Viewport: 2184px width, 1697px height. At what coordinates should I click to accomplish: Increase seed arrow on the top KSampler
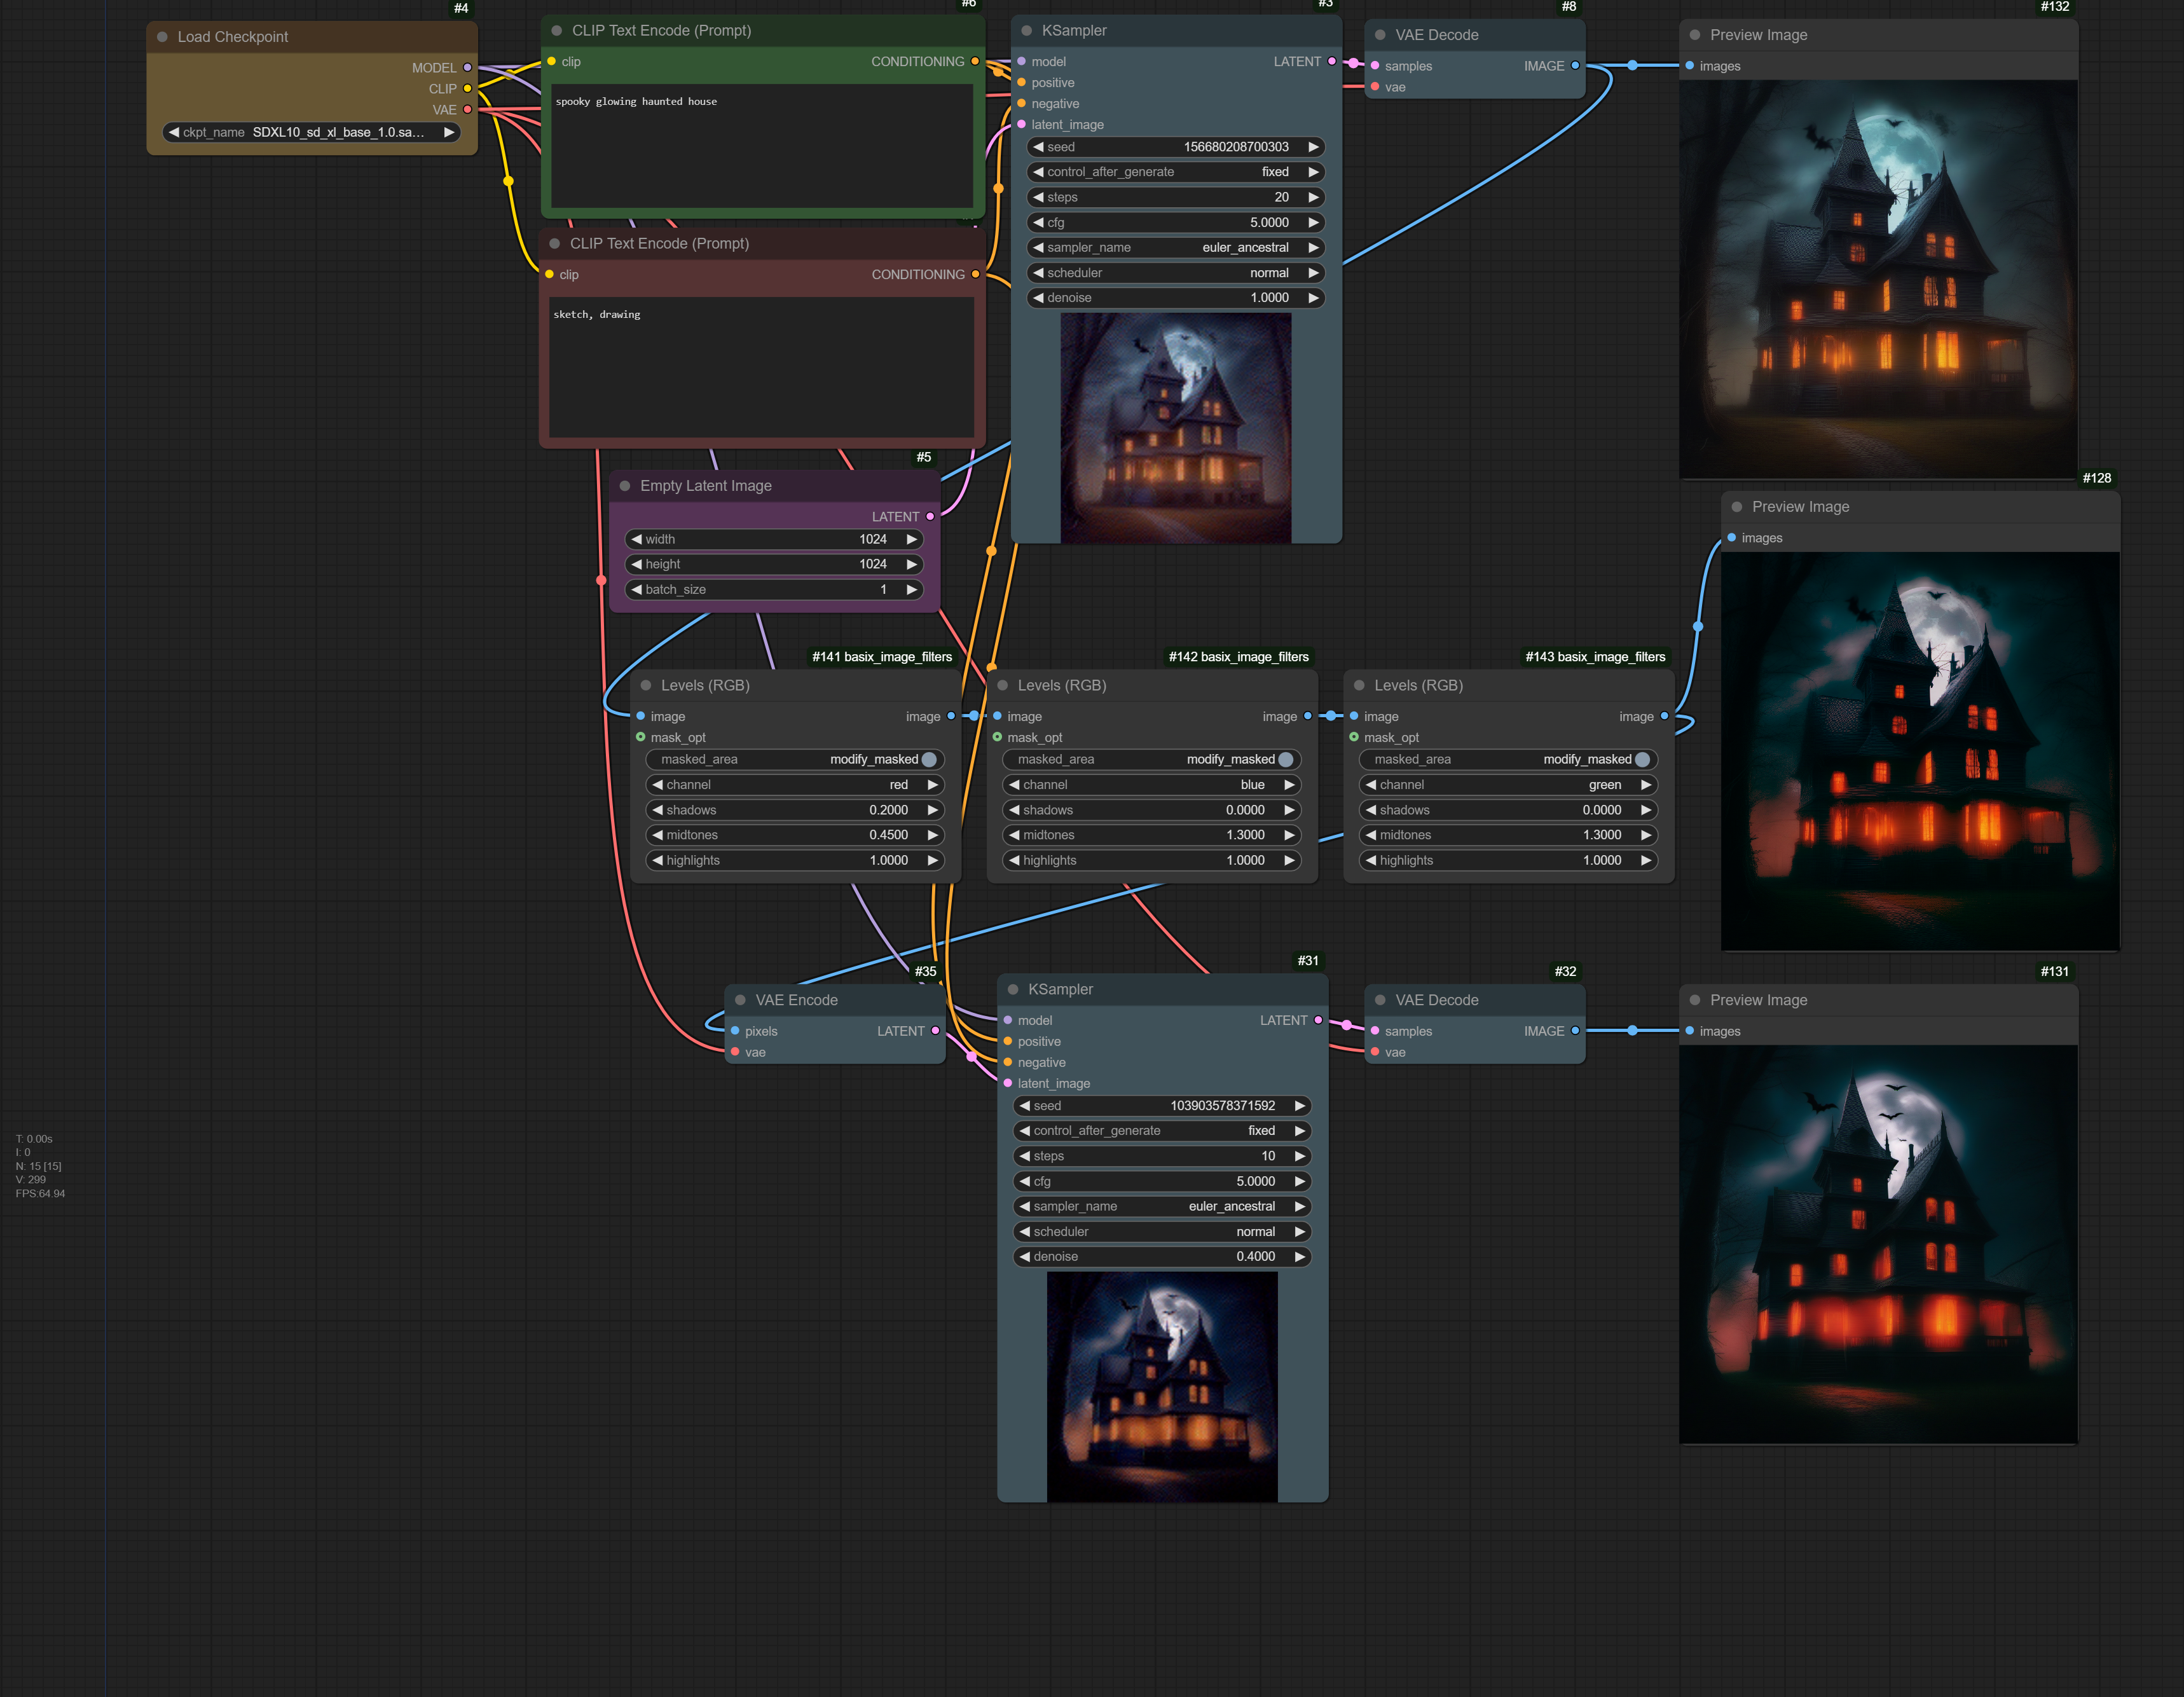(1313, 147)
